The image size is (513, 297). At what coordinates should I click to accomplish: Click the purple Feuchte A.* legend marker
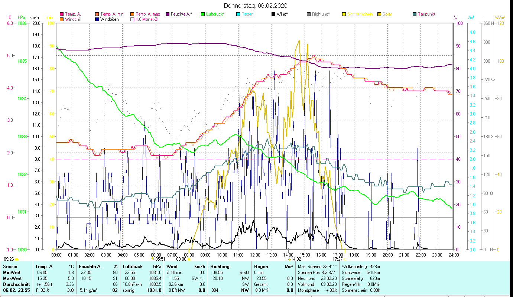tap(168, 14)
